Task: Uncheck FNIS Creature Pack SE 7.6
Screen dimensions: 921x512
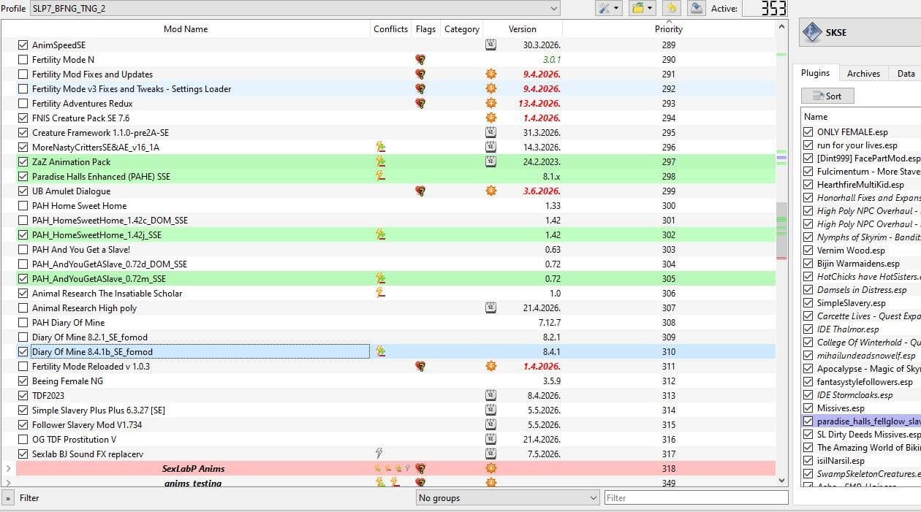Action: pos(23,118)
